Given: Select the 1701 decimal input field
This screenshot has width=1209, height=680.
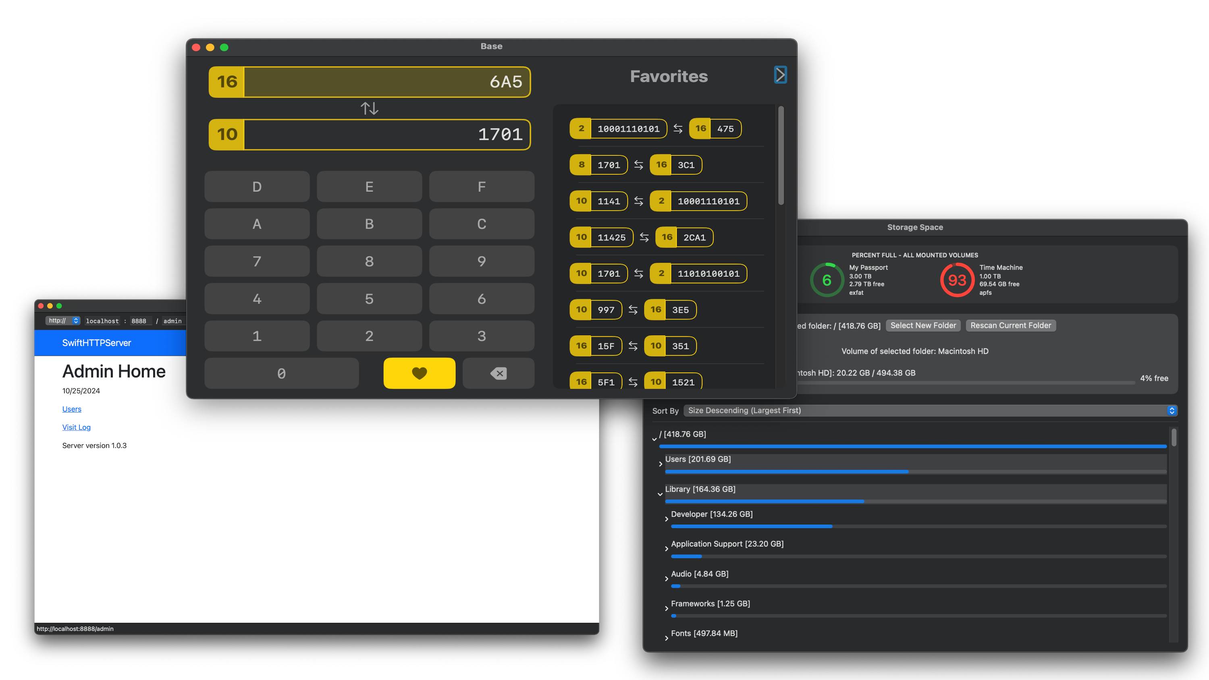Looking at the screenshot, I should pyautogui.click(x=387, y=134).
